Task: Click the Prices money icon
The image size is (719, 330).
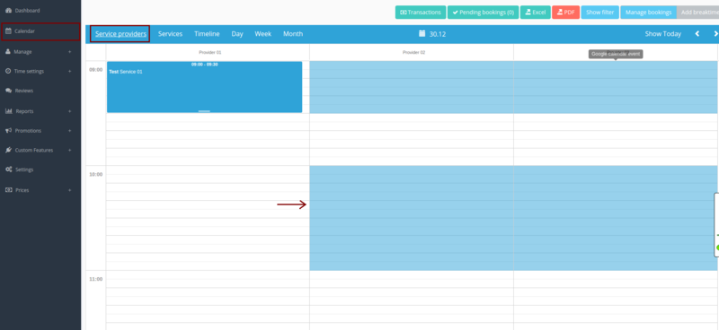Action: click(x=8, y=190)
